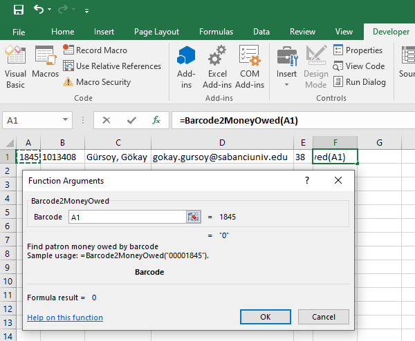Select row 1 header
415x341 pixels.
click(x=8, y=157)
